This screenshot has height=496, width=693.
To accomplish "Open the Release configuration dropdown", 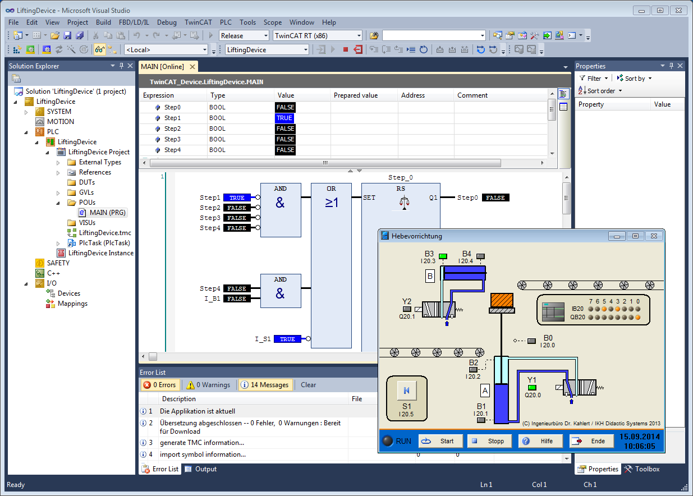I will coord(266,35).
